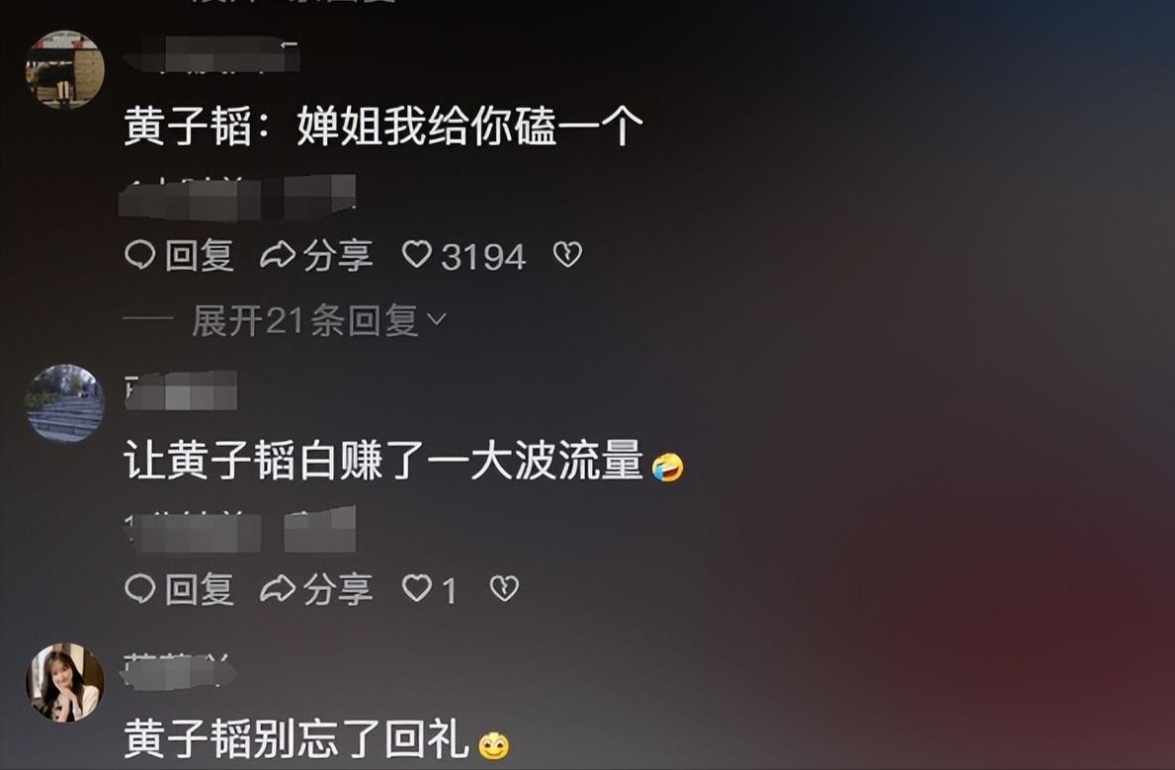Image resolution: width=1175 pixels, height=770 pixels.
Task: Open avatar of girl commenter
Action: click(65, 682)
